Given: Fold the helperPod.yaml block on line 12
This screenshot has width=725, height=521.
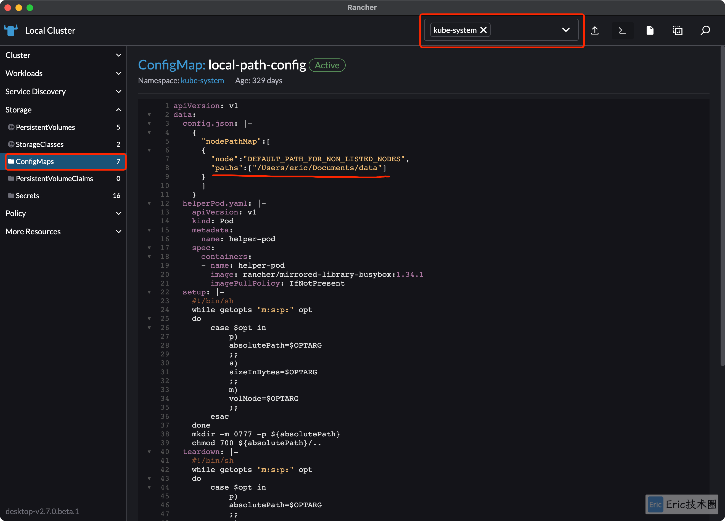Looking at the screenshot, I should (x=149, y=203).
